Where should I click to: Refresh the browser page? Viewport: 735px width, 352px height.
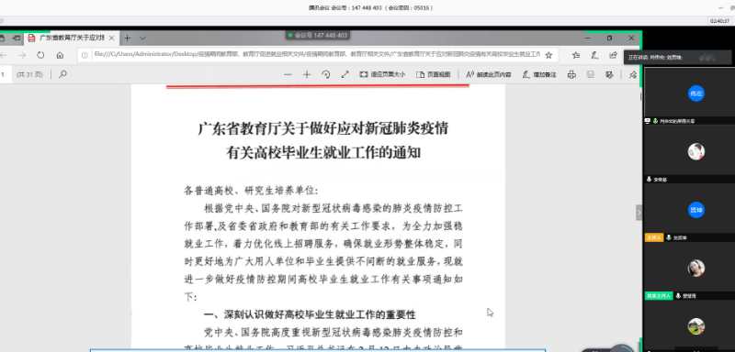coord(40,55)
